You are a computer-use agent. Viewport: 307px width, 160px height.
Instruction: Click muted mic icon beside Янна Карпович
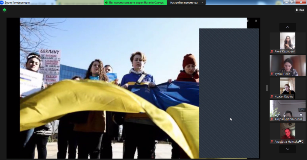click(x=272, y=51)
